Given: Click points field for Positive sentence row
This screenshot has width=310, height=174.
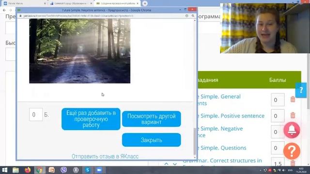Looking at the screenshot, I should point(278,116).
